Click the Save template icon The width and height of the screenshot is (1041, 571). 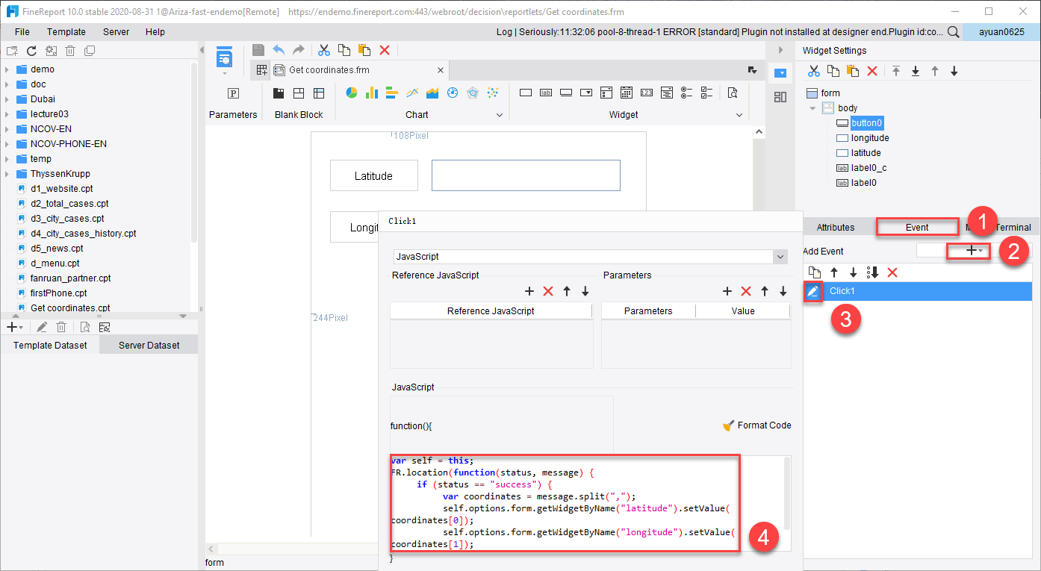258,50
